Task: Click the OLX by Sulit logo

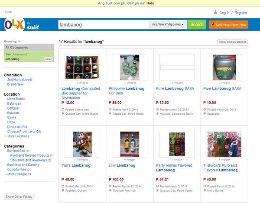Action: click(x=22, y=25)
